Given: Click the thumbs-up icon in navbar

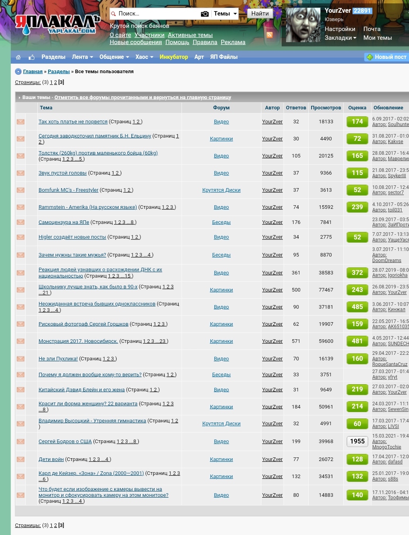Looking at the screenshot, I should tap(31, 57).
